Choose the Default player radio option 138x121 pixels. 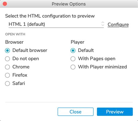click(73, 50)
